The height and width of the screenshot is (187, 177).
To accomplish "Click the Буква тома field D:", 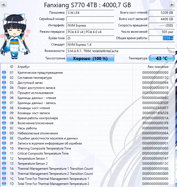I will (x=90, y=38).
